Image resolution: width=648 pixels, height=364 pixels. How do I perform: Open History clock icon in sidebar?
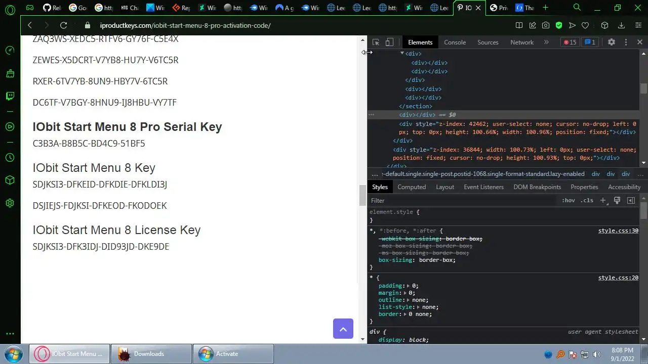pos(10,157)
